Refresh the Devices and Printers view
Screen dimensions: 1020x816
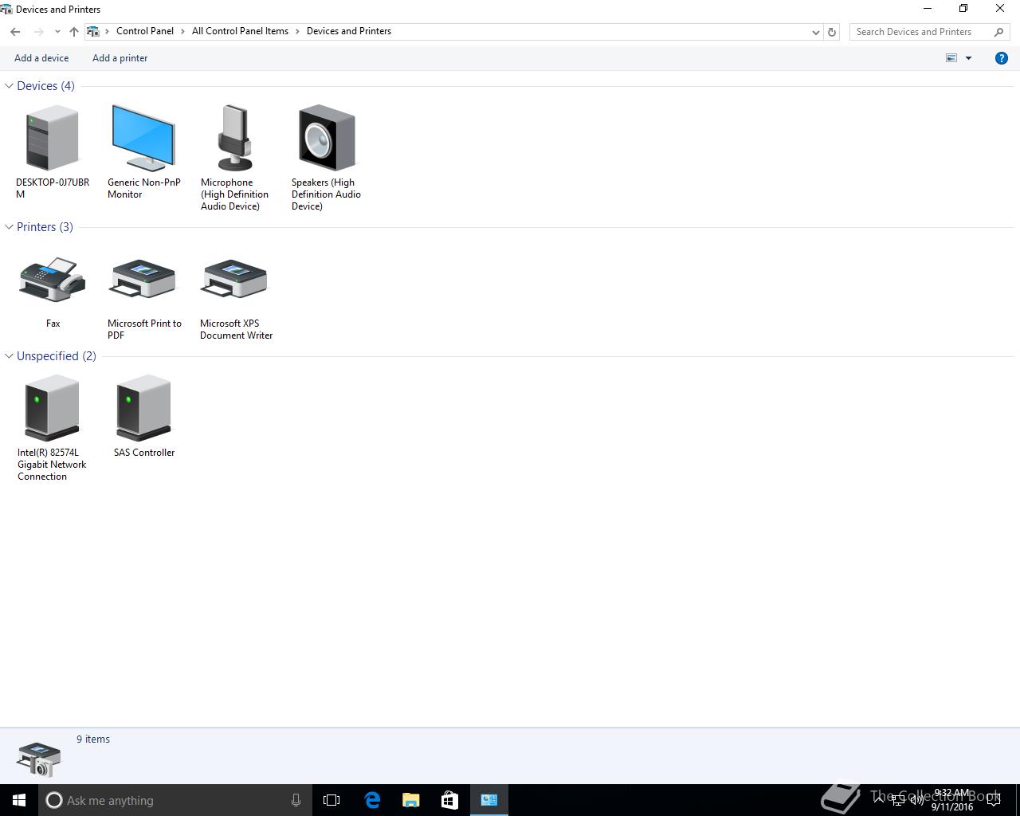832,32
